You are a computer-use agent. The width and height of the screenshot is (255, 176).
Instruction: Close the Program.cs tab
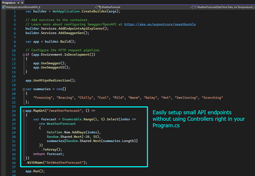[x=22, y=3]
